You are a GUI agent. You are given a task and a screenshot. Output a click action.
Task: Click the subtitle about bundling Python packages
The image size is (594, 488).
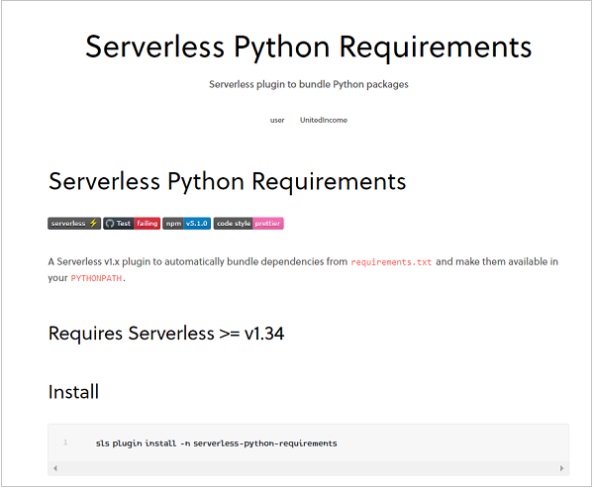tap(308, 84)
